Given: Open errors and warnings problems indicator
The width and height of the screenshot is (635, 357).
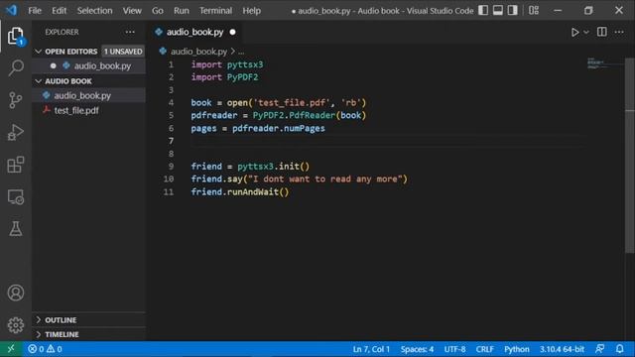Looking at the screenshot, I should (45, 349).
